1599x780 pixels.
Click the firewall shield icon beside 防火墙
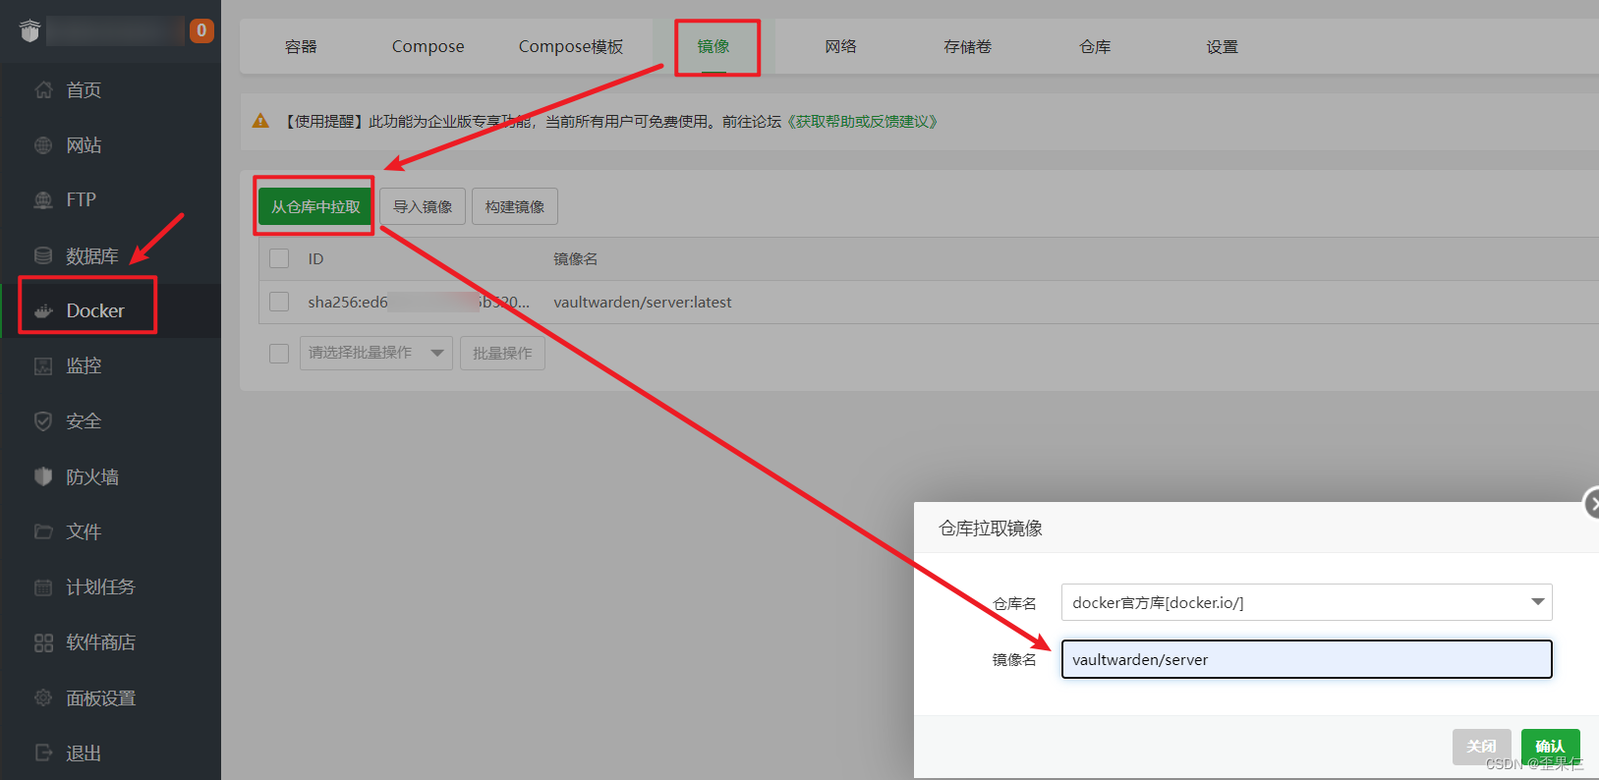click(43, 476)
